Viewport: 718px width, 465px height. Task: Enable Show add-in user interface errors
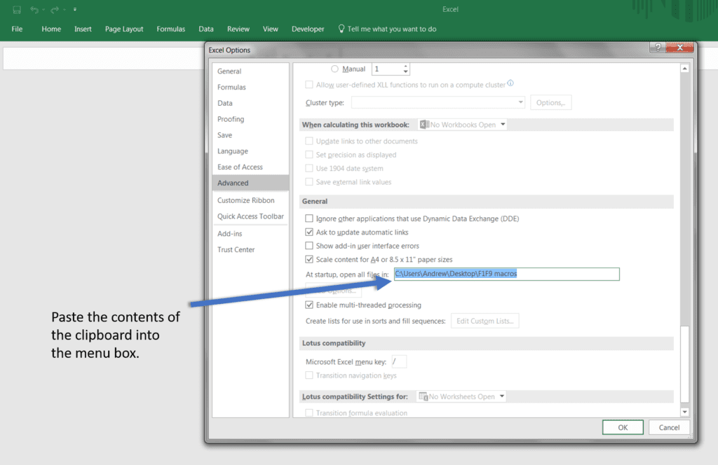pos(309,246)
